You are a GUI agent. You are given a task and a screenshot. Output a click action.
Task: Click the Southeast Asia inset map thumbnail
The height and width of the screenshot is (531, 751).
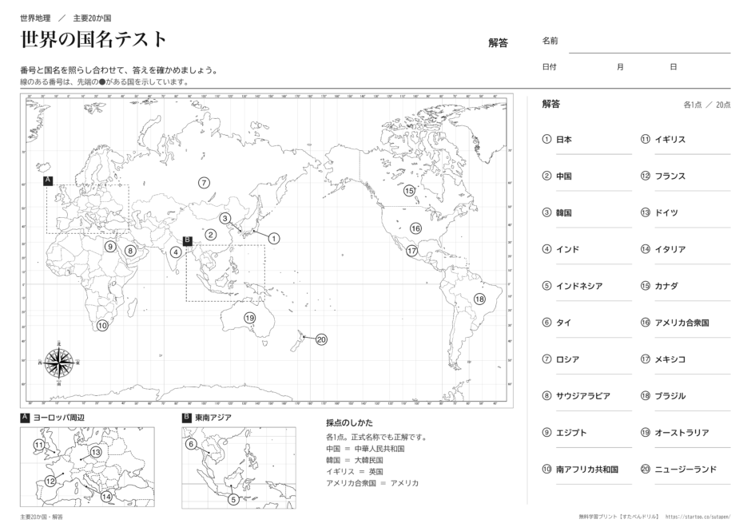pyautogui.click(x=239, y=468)
